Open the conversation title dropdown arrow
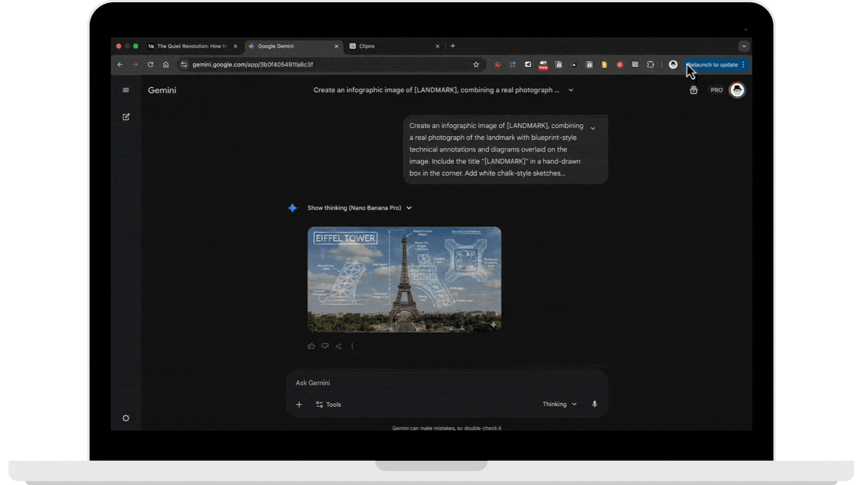This screenshot has height=485, width=863. point(571,90)
